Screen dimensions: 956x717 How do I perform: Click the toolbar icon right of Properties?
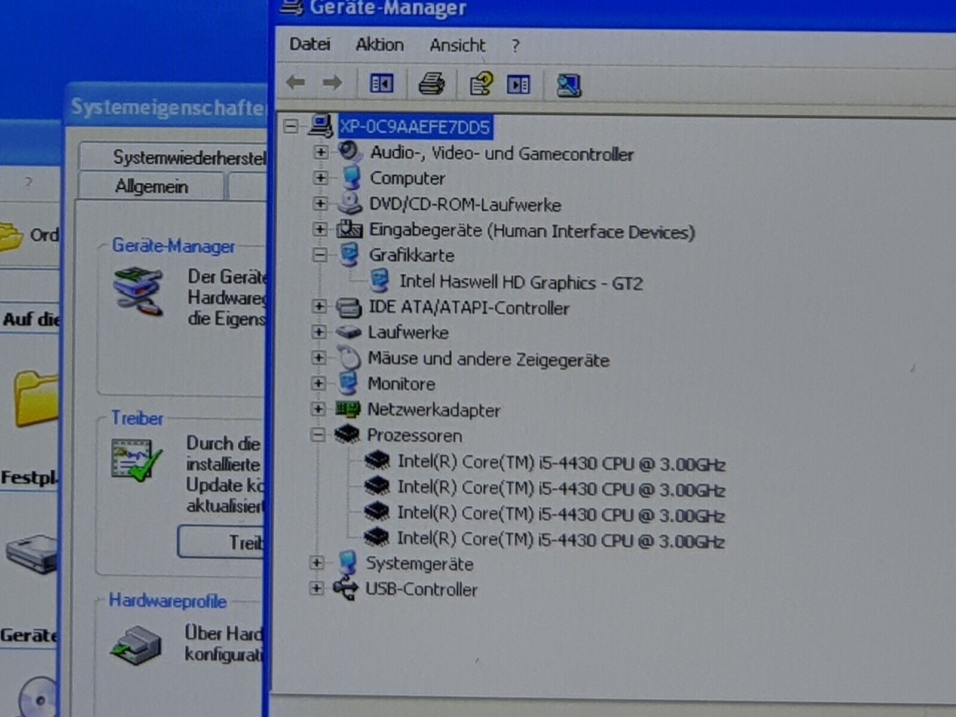pos(518,84)
